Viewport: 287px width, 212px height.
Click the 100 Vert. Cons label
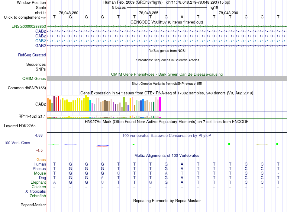17,143
